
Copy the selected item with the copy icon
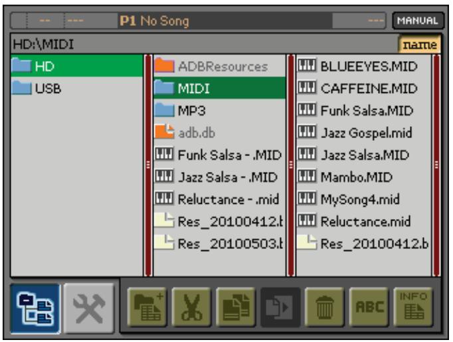click(236, 307)
